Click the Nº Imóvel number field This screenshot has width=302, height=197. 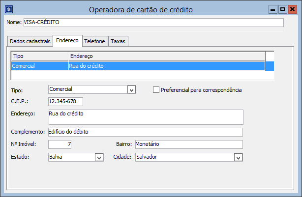[x=60, y=144]
